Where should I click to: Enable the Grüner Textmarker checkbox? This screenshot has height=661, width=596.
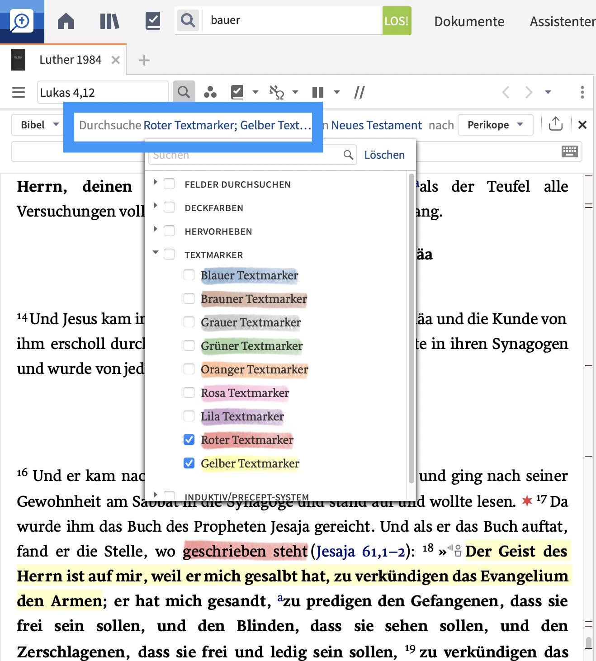pos(189,345)
